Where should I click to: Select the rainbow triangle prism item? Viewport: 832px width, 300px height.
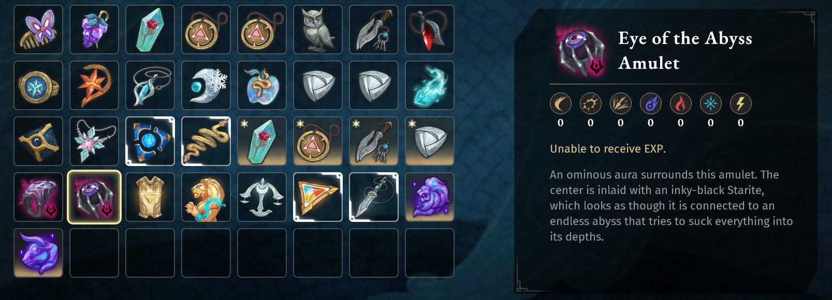[x=318, y=197]
